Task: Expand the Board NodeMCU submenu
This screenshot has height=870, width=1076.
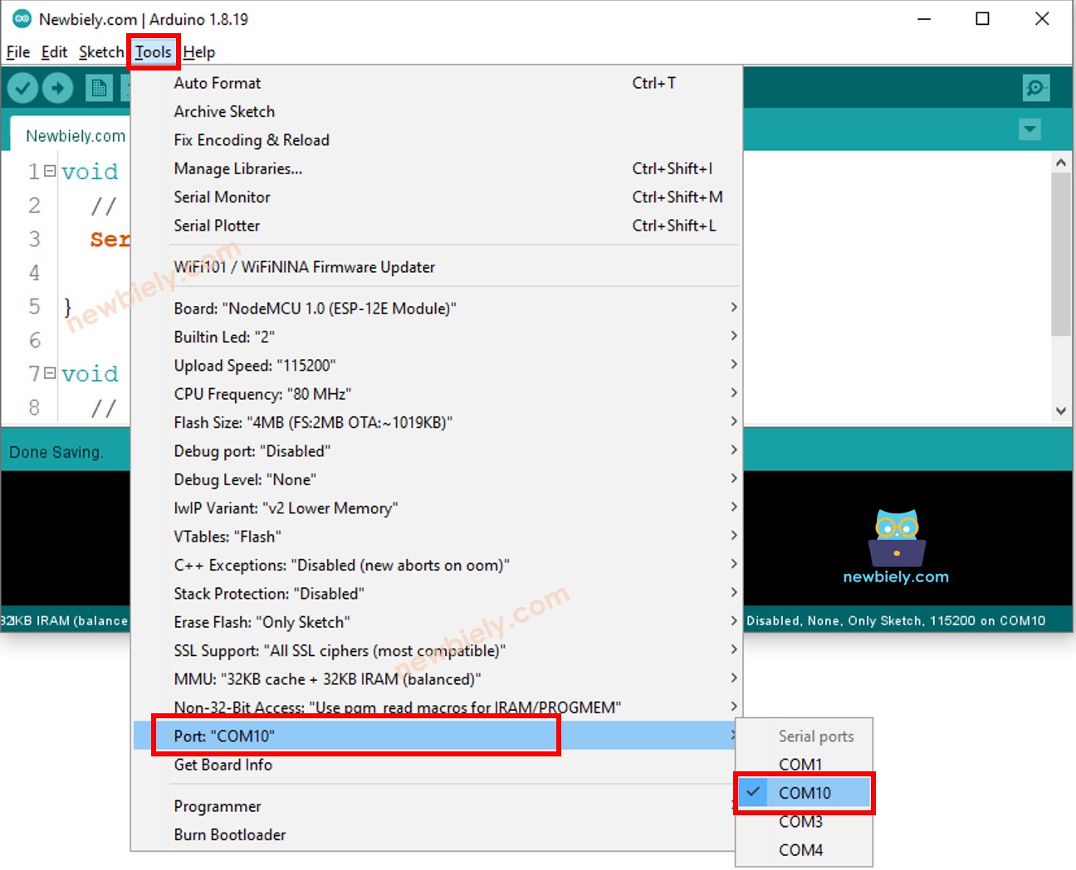Action: (315, 308)
